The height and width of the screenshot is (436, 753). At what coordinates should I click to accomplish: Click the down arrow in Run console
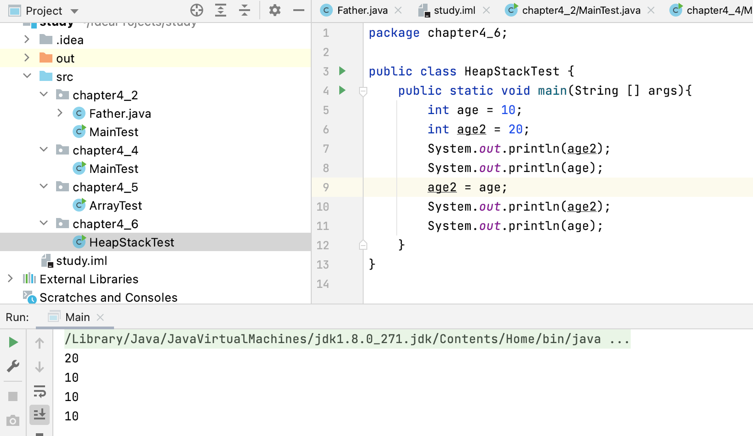pos(40,367)
